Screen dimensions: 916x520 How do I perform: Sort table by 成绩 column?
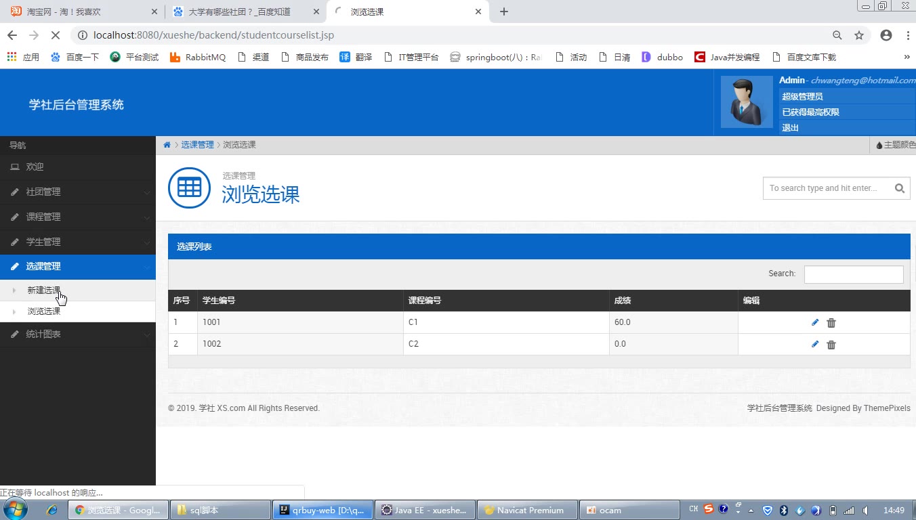click(673, 301)
